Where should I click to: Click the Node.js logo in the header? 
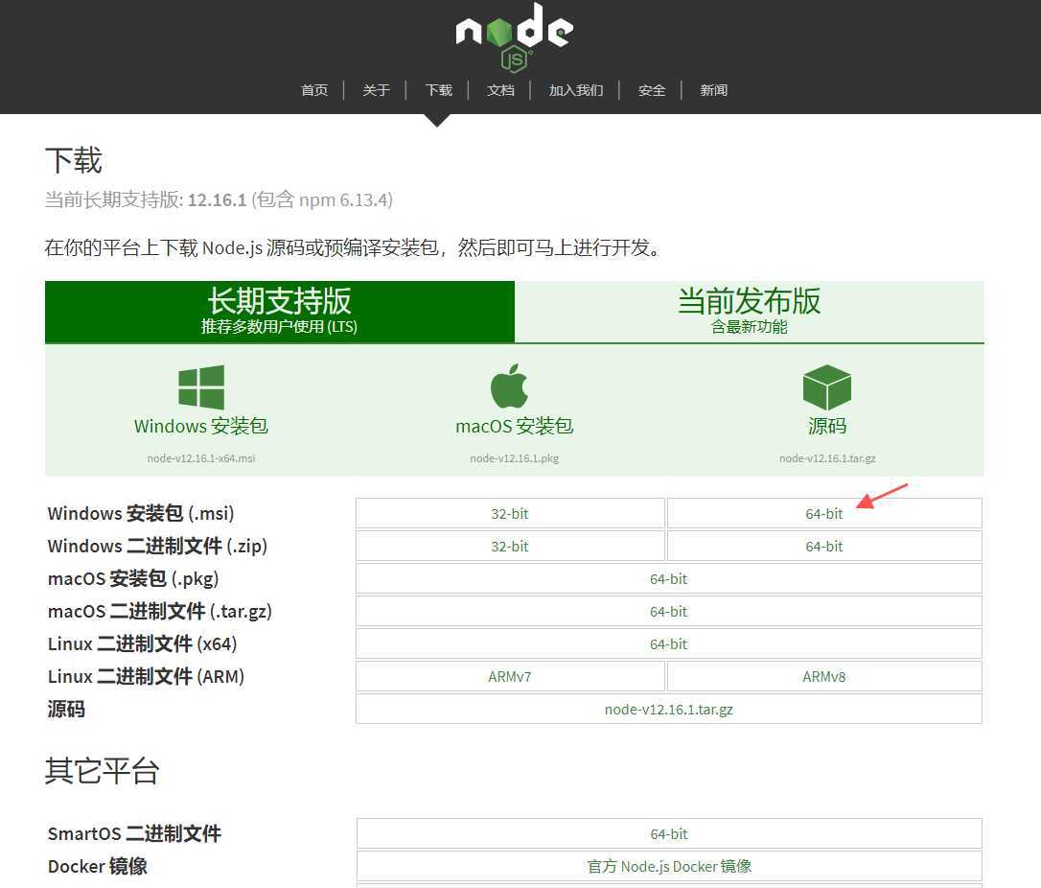point(515,37)
